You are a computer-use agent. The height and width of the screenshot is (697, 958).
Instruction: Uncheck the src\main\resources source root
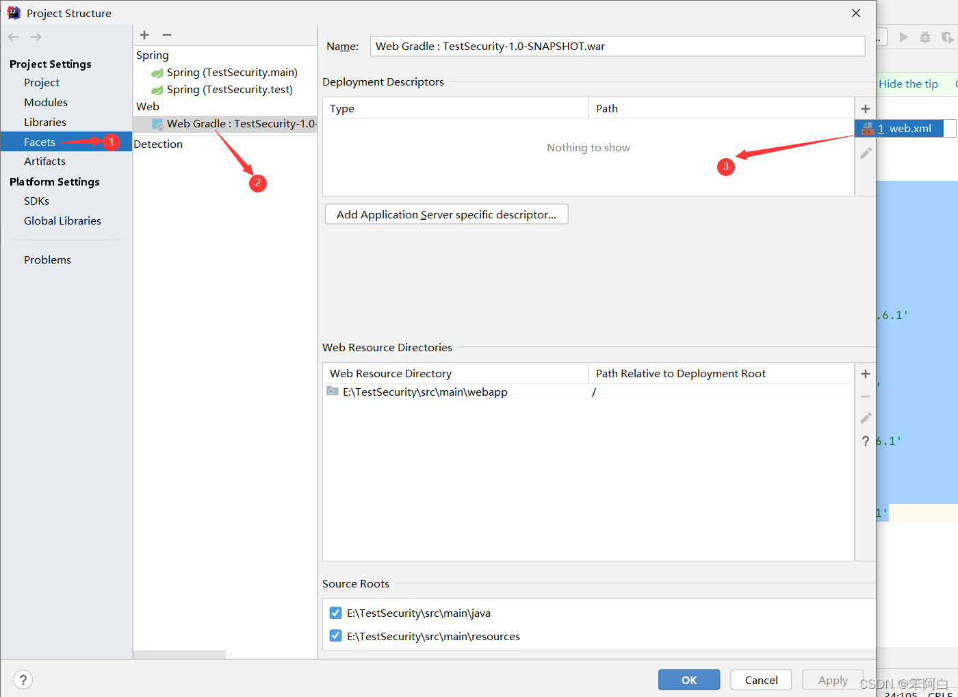pos(335,636)
